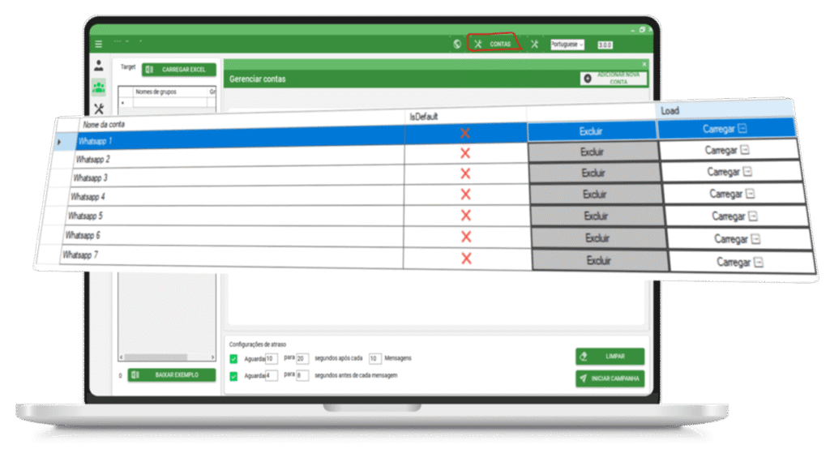Viewport: 830px width, 462px height.
Task: Click the red X for Whatsapp 3
Action: tap(465, 173)
